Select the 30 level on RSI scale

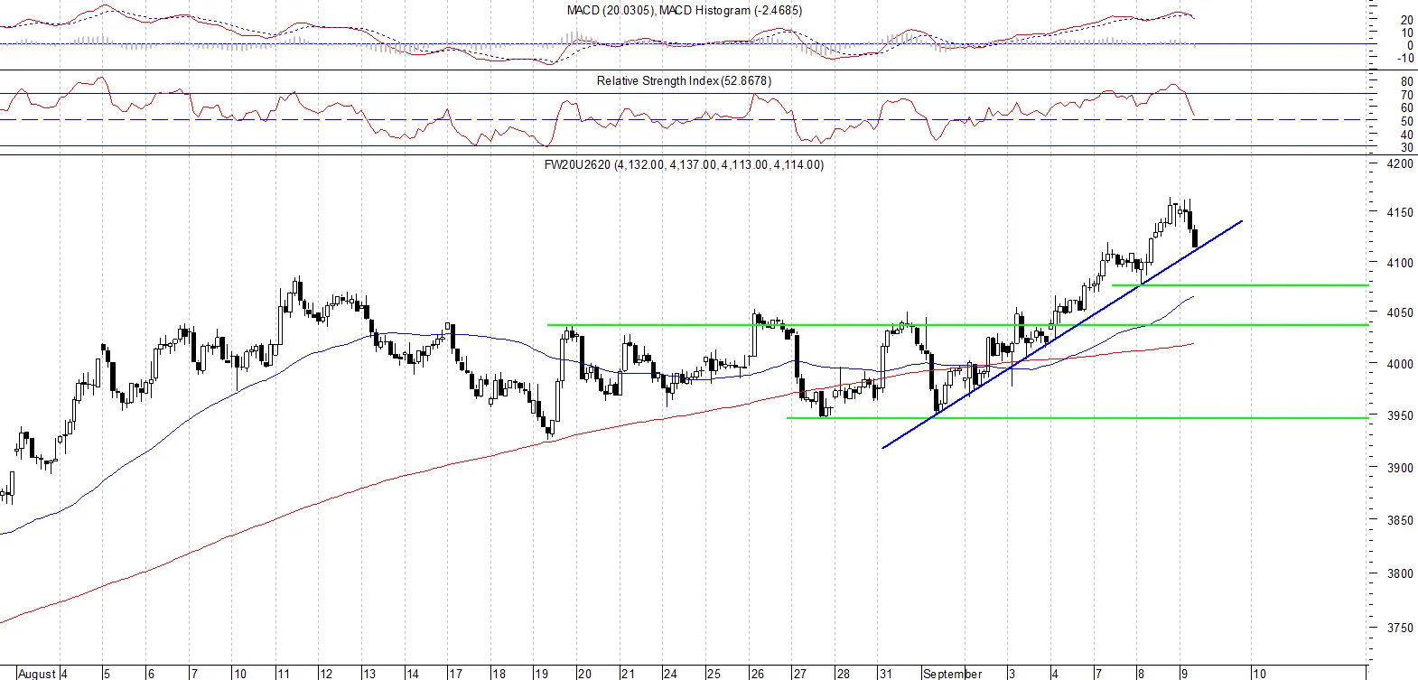1407,147
